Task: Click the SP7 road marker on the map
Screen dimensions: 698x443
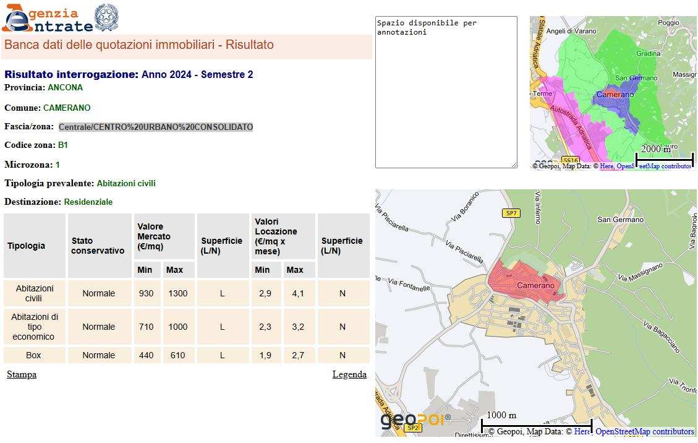Action: 511,213
